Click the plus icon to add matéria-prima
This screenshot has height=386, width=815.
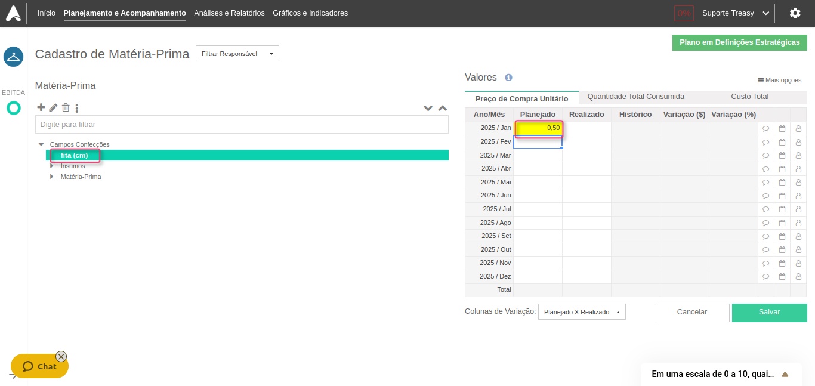coord(41,107)
